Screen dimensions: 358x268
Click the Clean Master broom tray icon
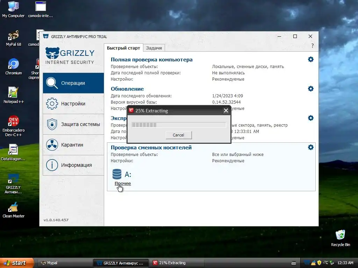pos(314,263)
